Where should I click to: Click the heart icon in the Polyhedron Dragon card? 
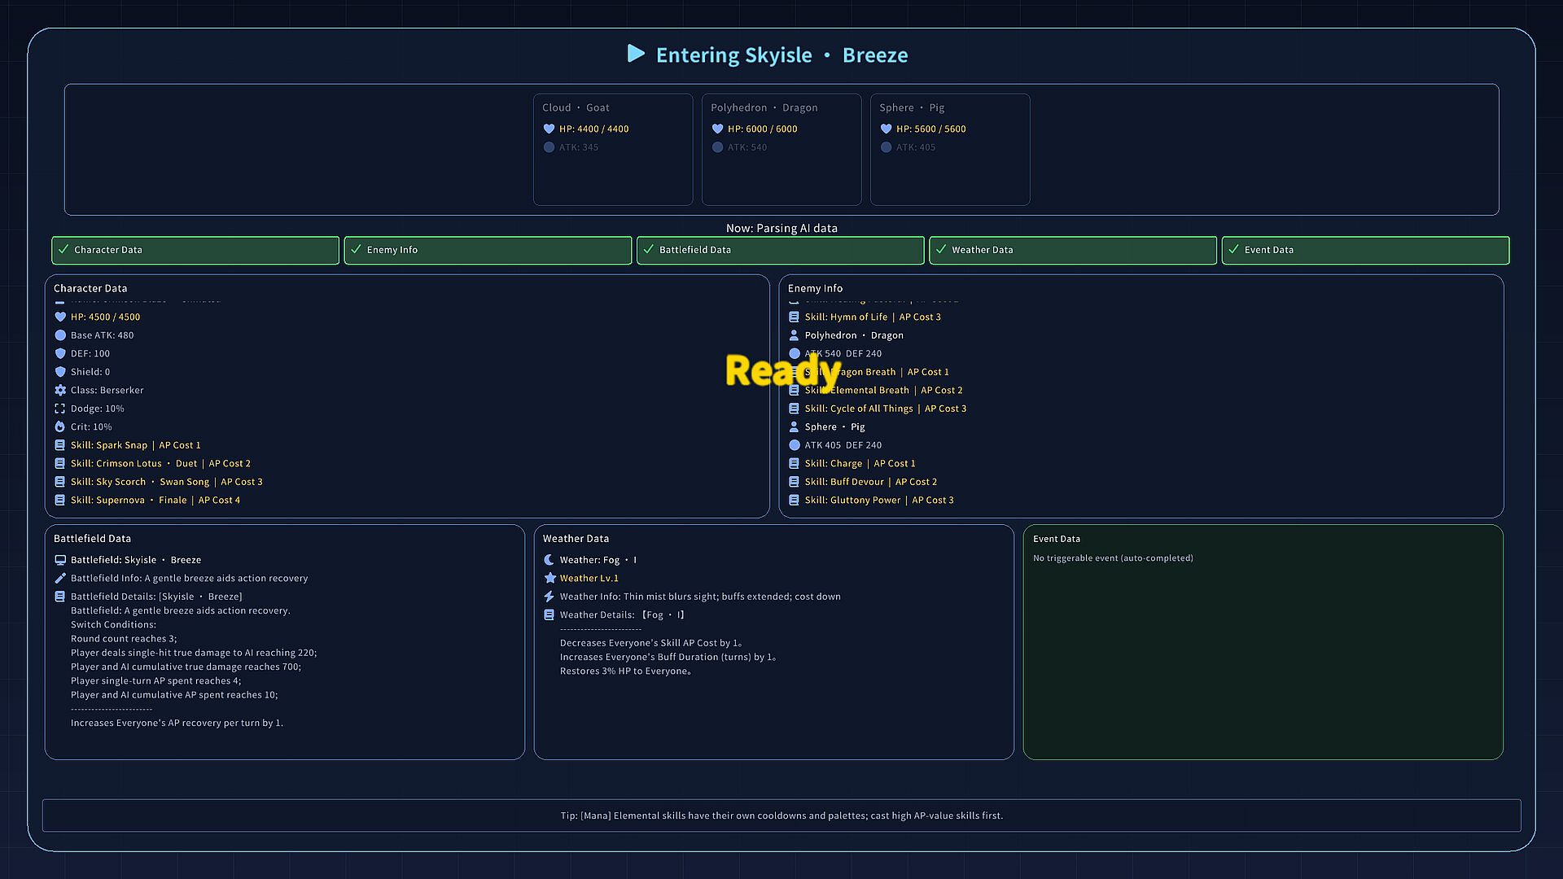(717, 129)
